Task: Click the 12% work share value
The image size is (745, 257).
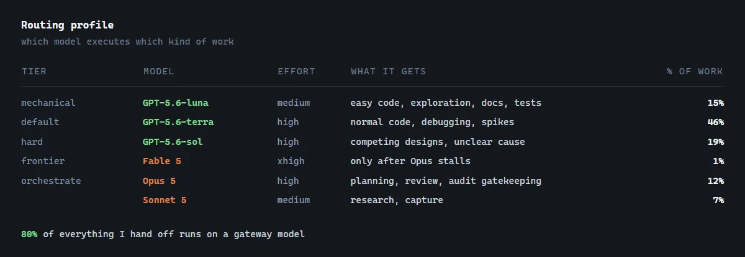Action: pos(715,181)
